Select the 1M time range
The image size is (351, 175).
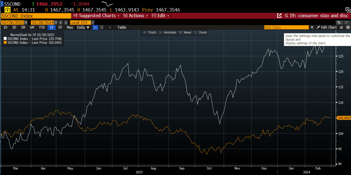click(23, 27)
